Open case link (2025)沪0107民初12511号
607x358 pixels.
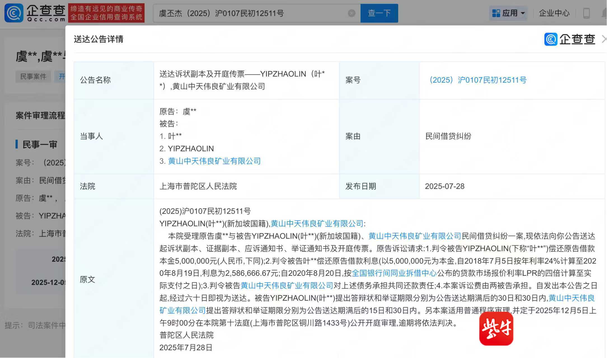click(x=476, y=80)
